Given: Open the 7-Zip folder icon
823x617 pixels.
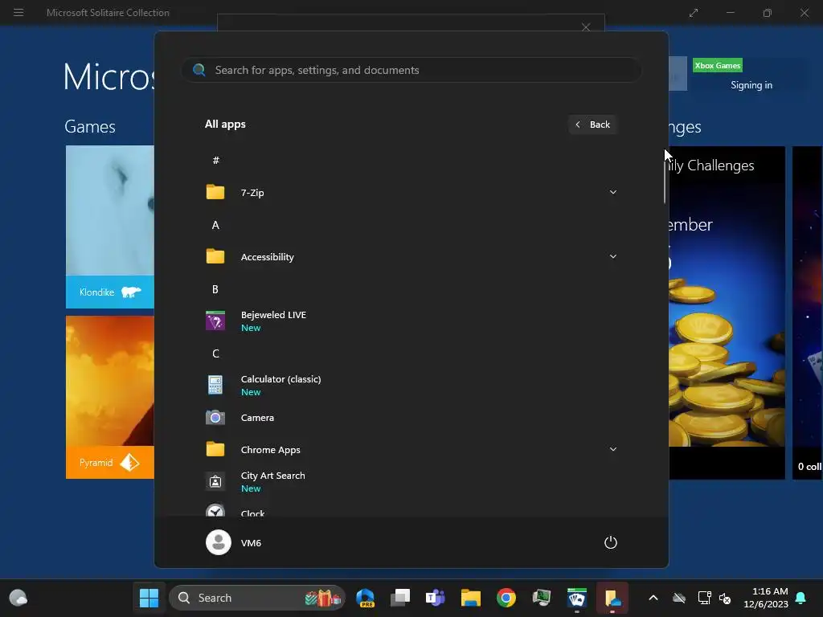Looking at the screenshot, I should [215, 192].
